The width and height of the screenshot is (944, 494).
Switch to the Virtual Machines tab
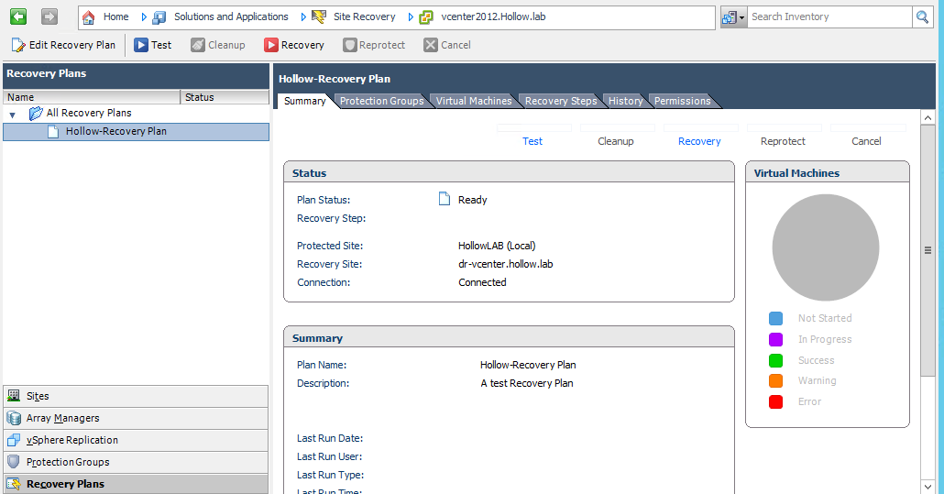click(473, 101)
